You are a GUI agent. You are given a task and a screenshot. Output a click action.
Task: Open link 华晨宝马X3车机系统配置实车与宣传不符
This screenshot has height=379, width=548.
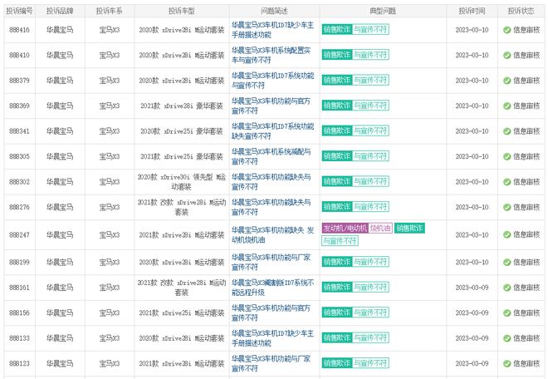coord(272,56)
